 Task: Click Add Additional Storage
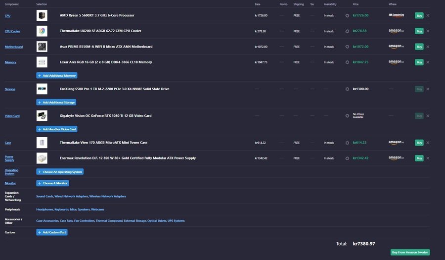[x=56, y=103]
